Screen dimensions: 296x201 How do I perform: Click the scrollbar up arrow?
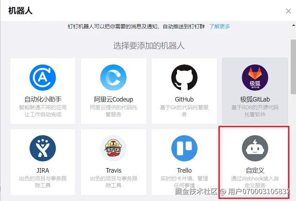(294, 25)
